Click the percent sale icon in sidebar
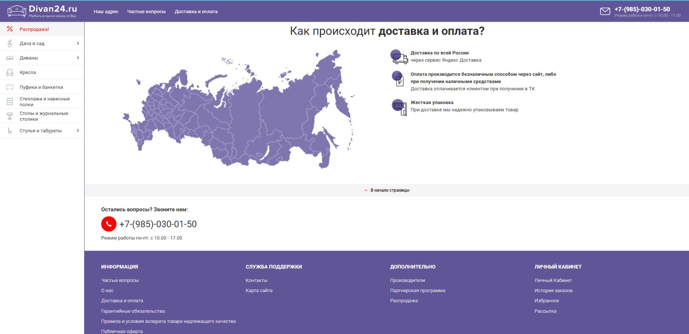The height and width of the screenshot is (334, 689). tap(10, 29)
